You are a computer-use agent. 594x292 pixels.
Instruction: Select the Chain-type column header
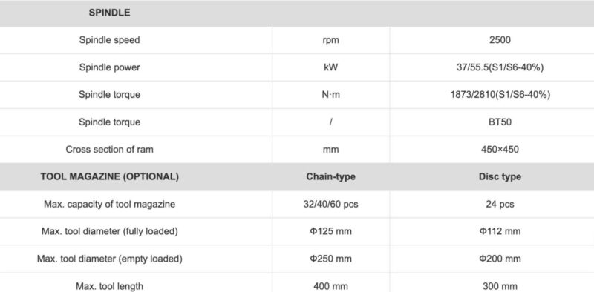[x=330, y=176]
